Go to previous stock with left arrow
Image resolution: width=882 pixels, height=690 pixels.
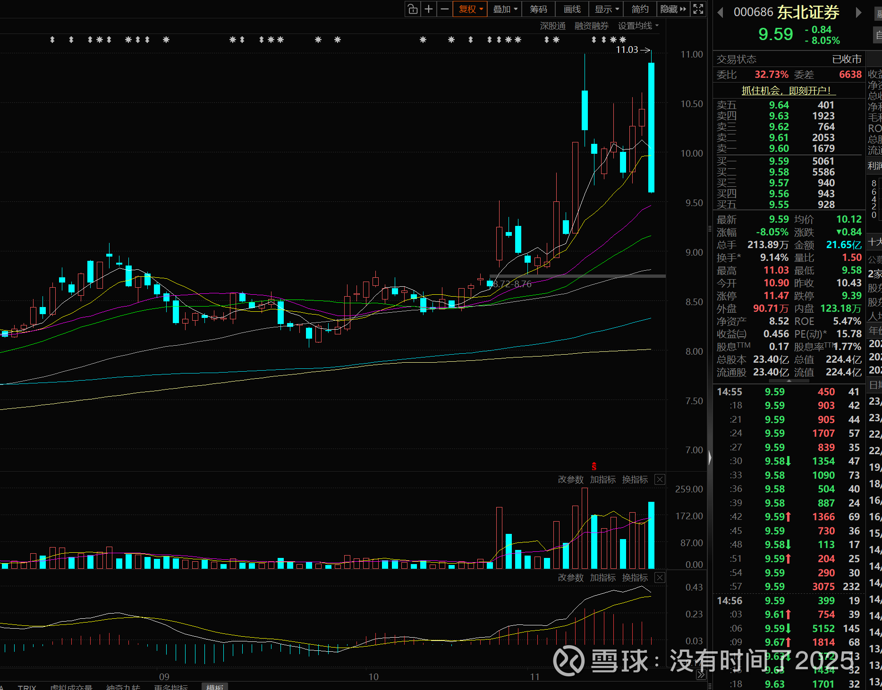(721, 12)
